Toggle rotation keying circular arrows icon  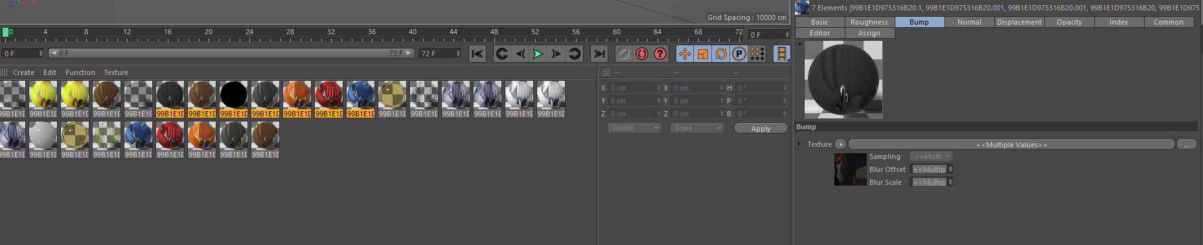[721, 54]
